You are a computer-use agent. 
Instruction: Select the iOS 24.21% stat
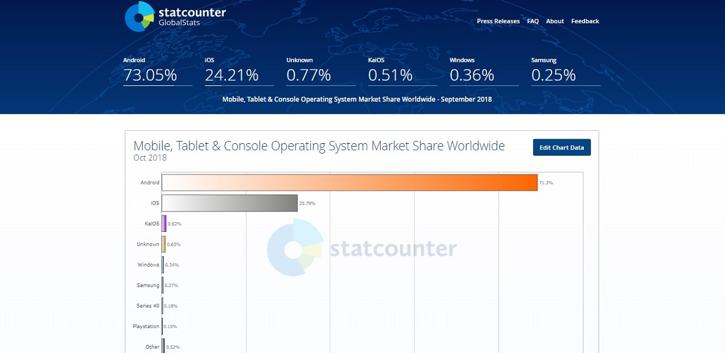239,70
